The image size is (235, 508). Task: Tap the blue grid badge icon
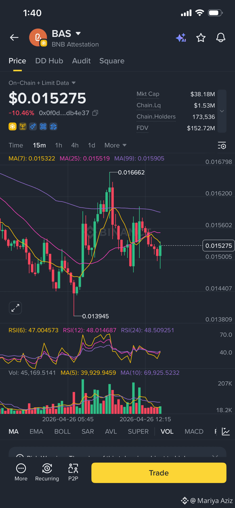click(x=43, y=126)
